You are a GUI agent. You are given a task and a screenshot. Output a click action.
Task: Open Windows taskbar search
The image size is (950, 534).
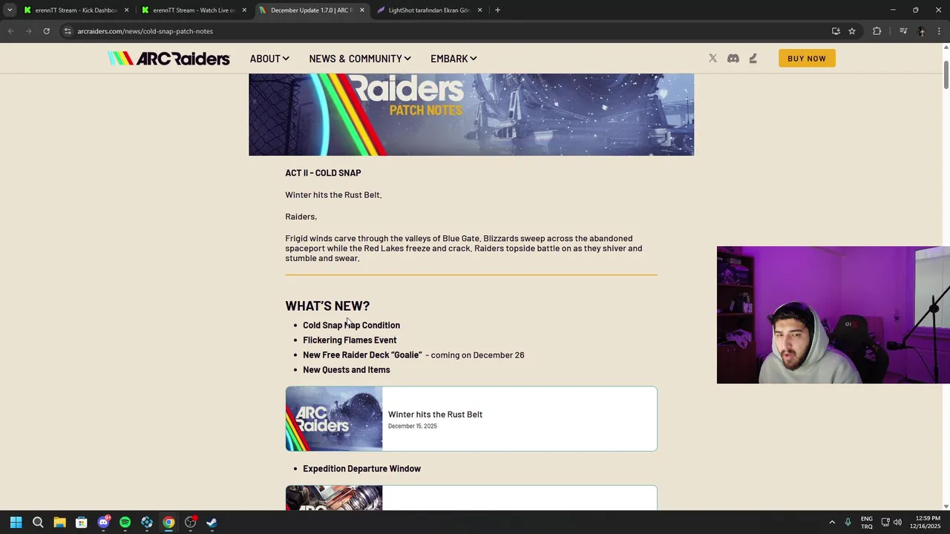coord(38,522)
